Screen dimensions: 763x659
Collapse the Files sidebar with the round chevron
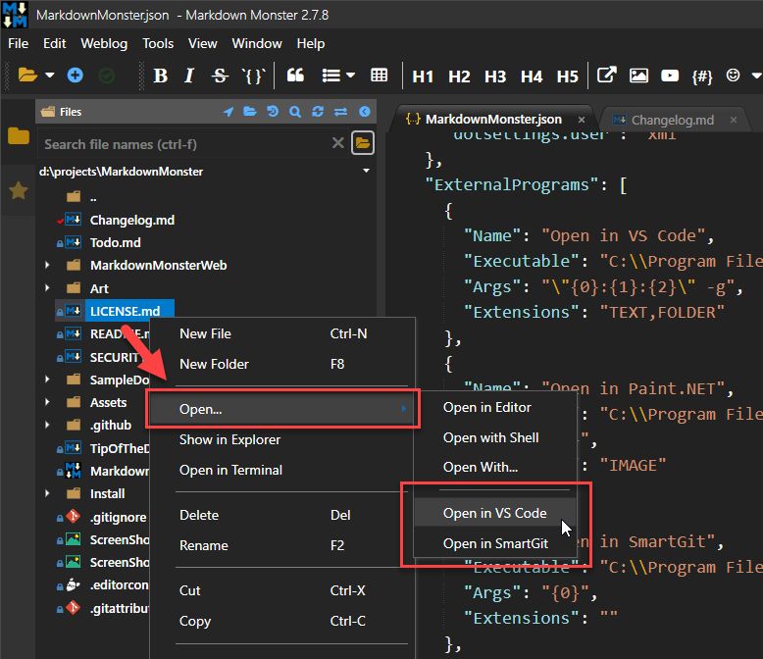(365, 112)
